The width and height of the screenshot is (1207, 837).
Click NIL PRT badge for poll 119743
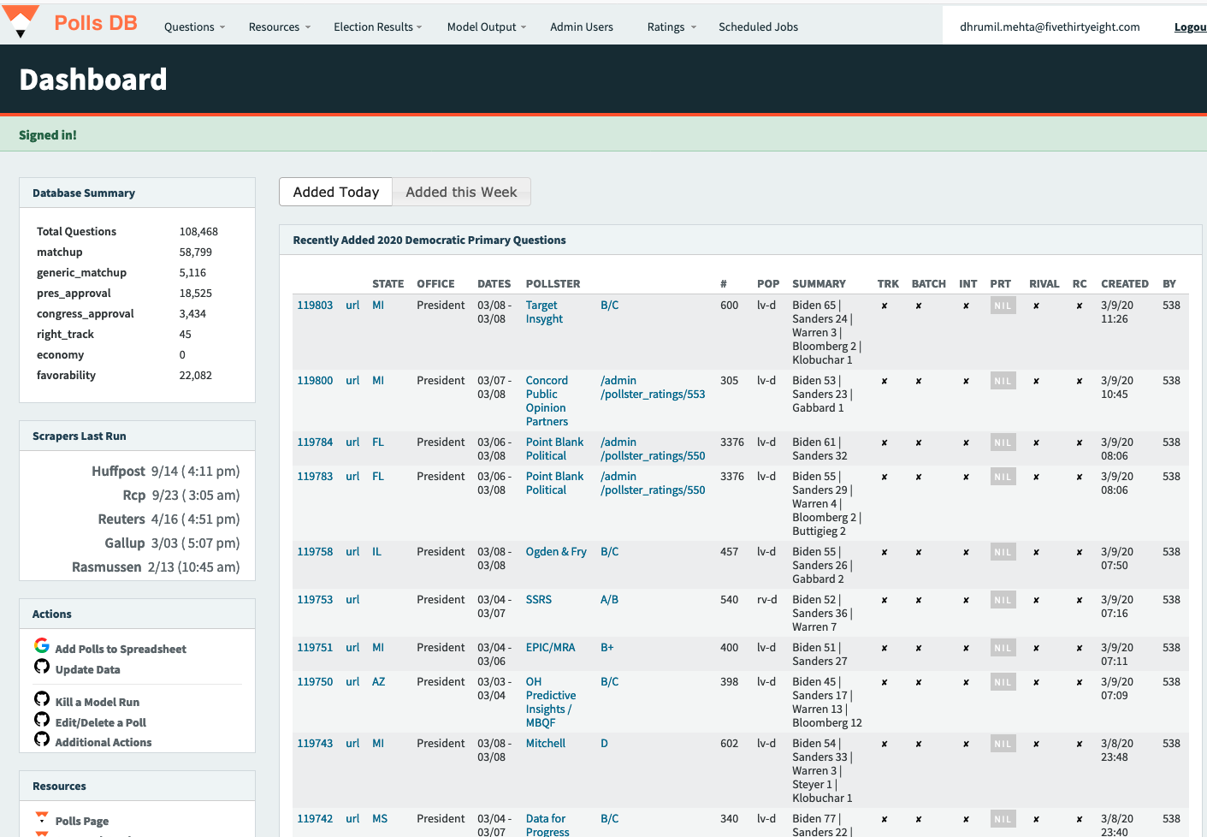tap(1003, 744)
